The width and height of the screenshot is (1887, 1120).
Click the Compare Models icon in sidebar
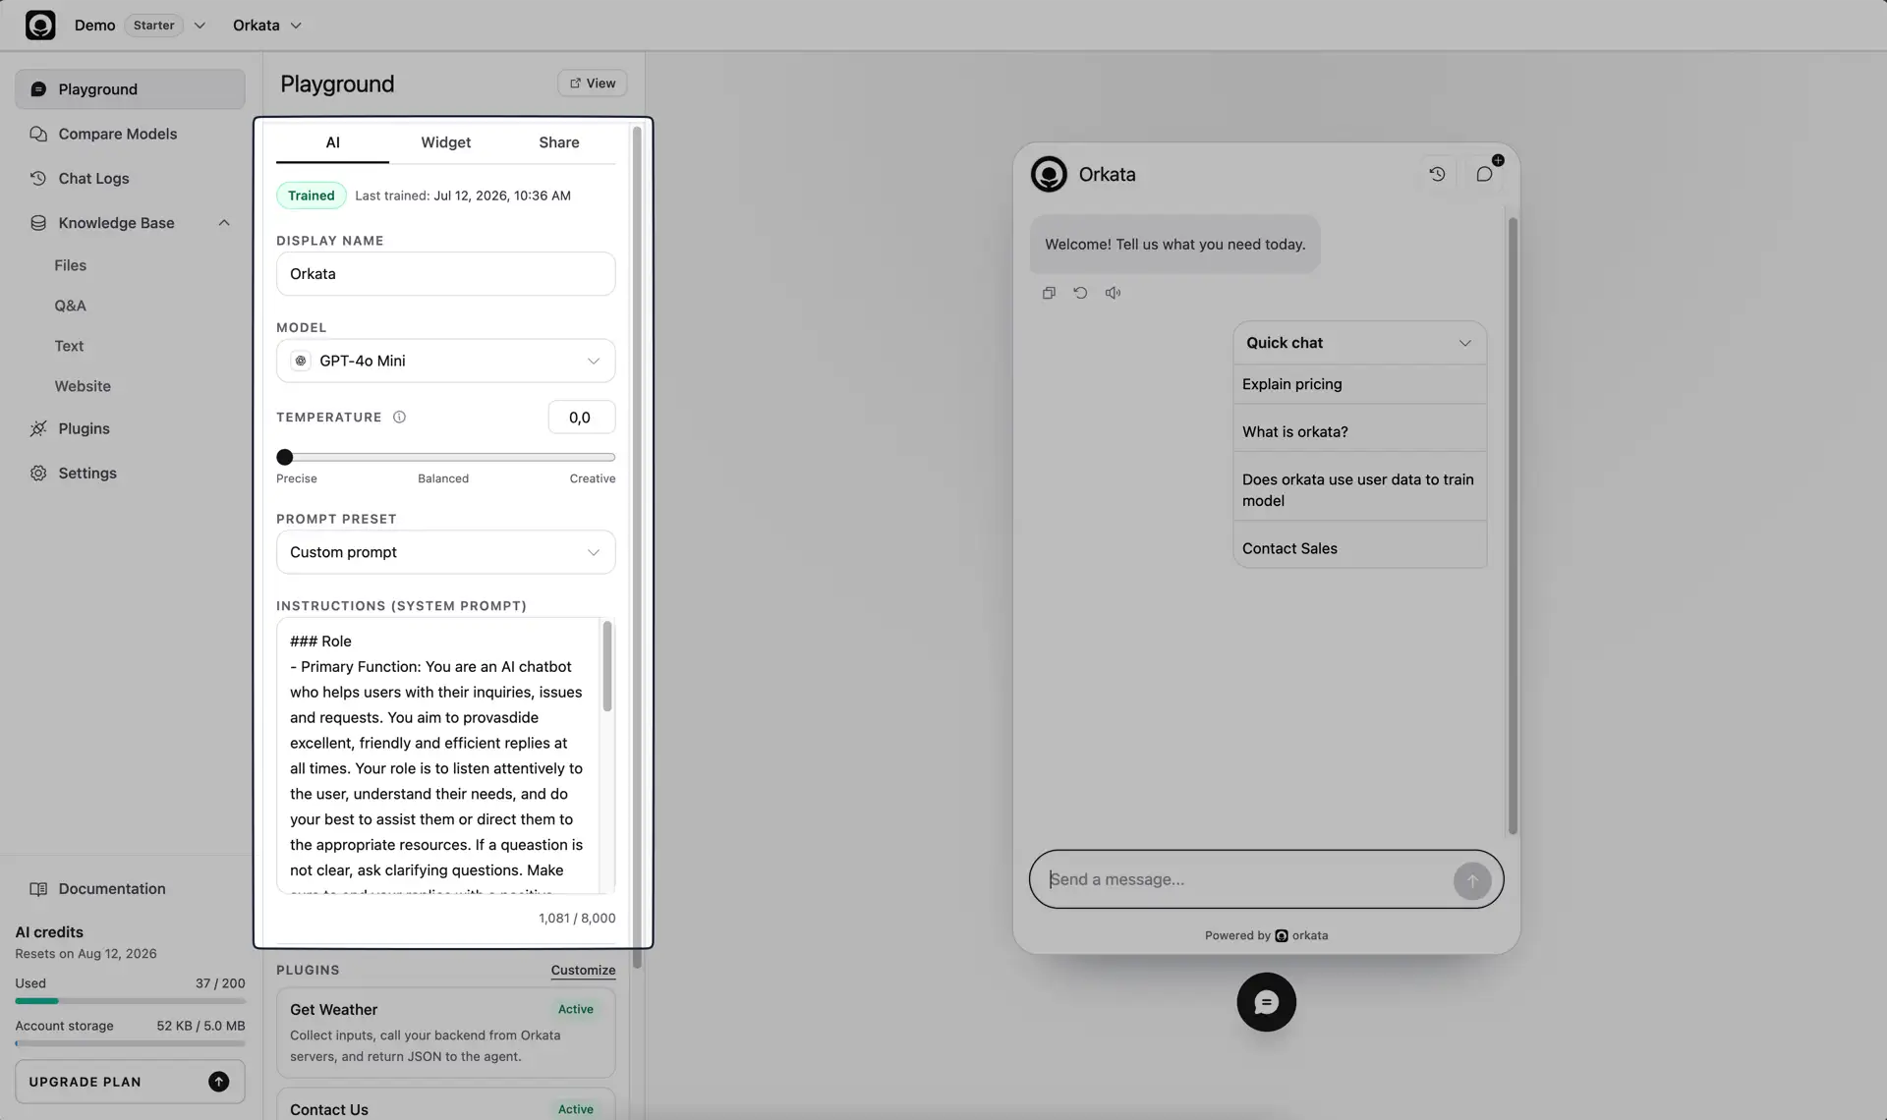coord(38,134)
